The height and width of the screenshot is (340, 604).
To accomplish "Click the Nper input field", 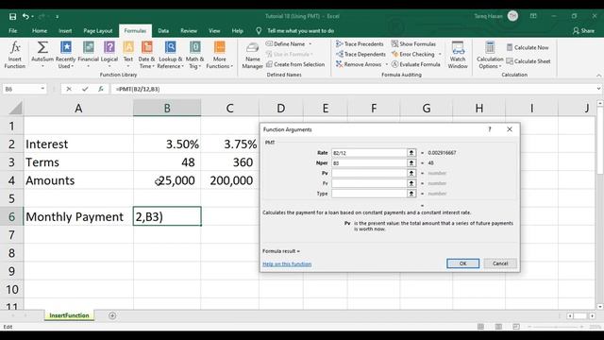I will pos(369,163).
